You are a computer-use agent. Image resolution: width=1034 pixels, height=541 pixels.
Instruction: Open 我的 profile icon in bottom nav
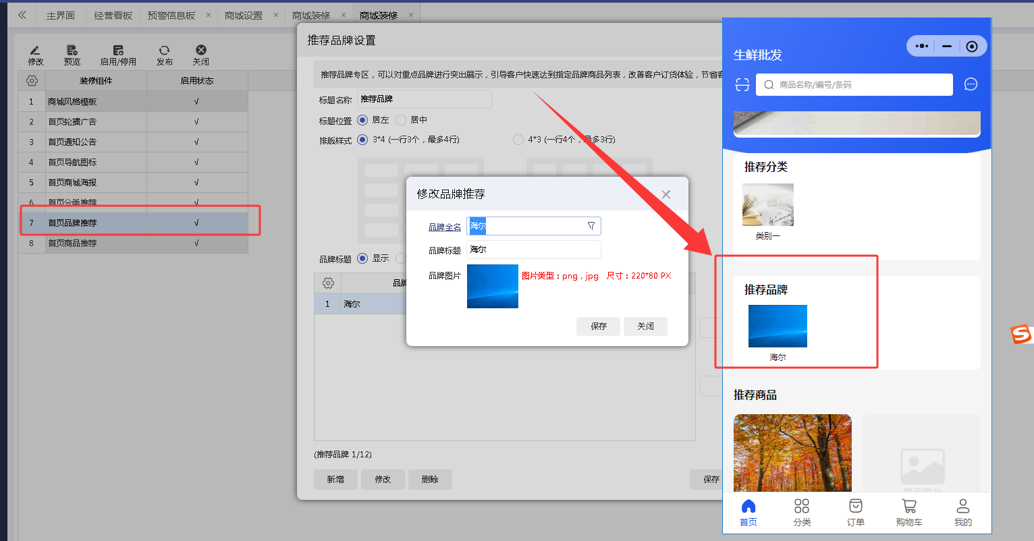(x=962, y=507)
